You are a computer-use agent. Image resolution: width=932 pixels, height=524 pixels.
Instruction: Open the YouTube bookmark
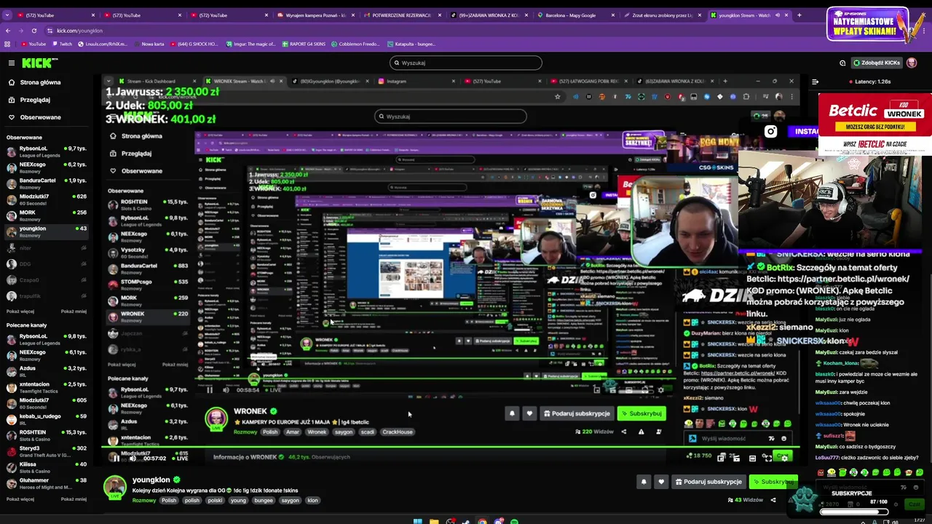point(33,44)
